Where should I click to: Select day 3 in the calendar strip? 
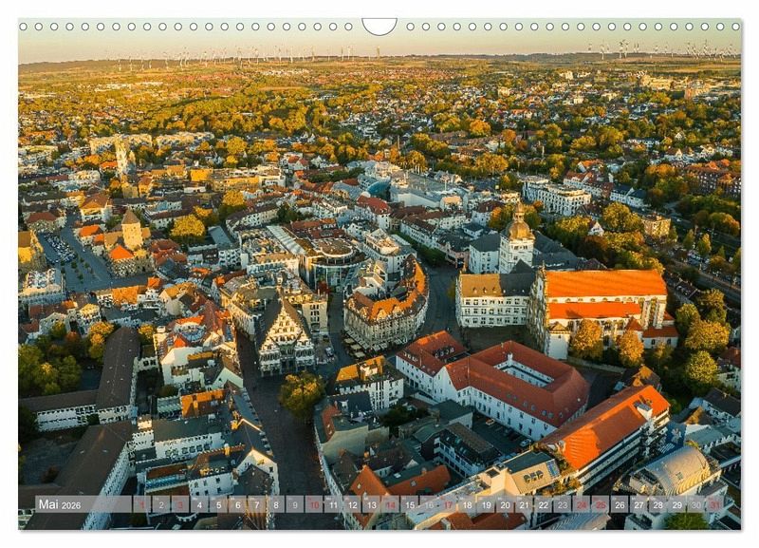(x=180, y=504)
